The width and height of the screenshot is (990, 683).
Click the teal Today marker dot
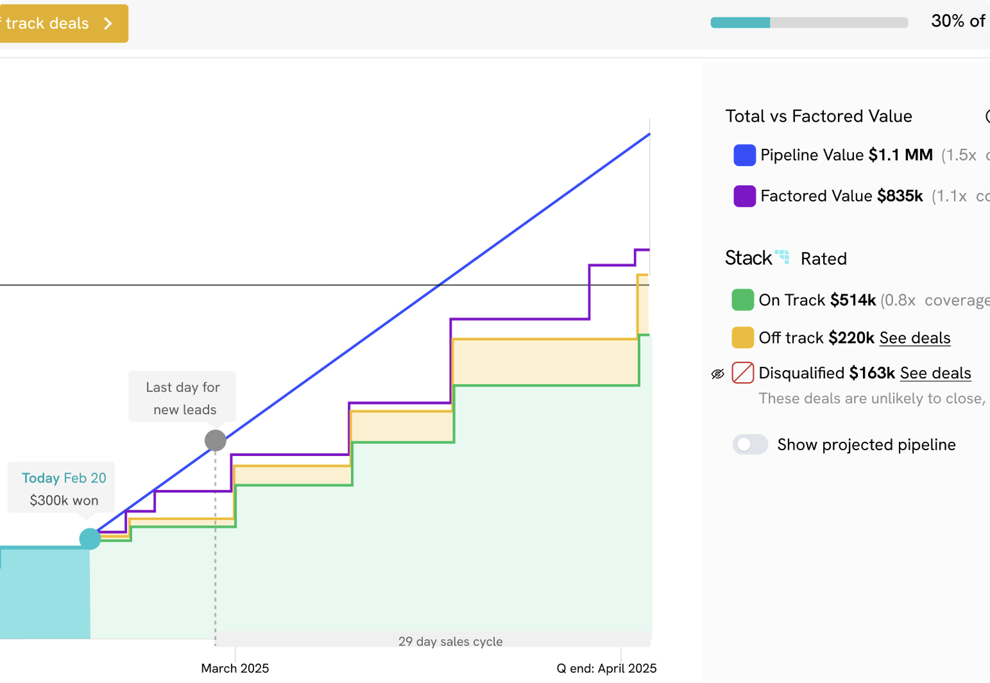coord(90,539)
